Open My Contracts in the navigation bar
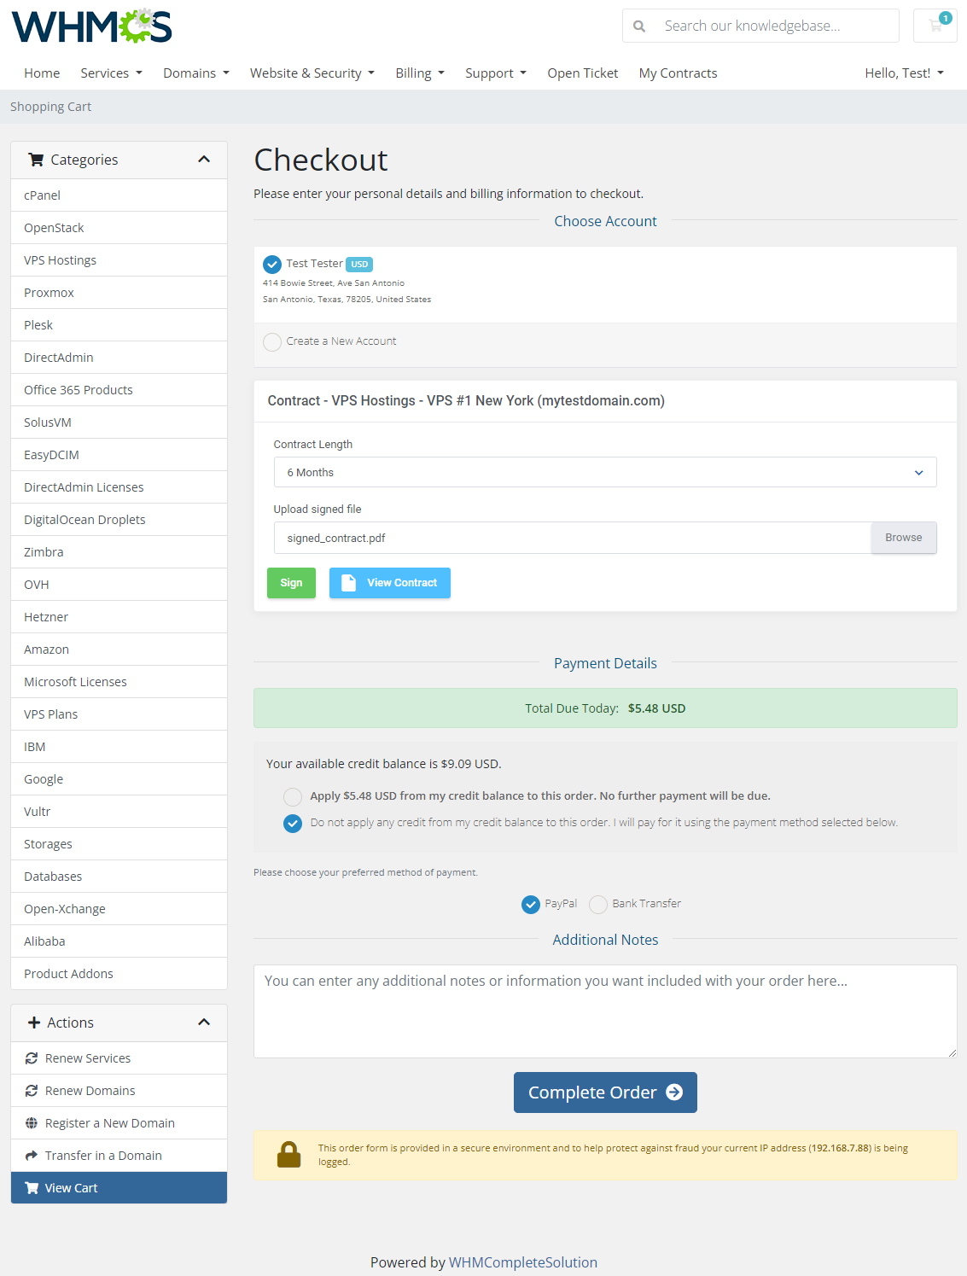This screenshot has width=967, height=1276. [678, 73]
